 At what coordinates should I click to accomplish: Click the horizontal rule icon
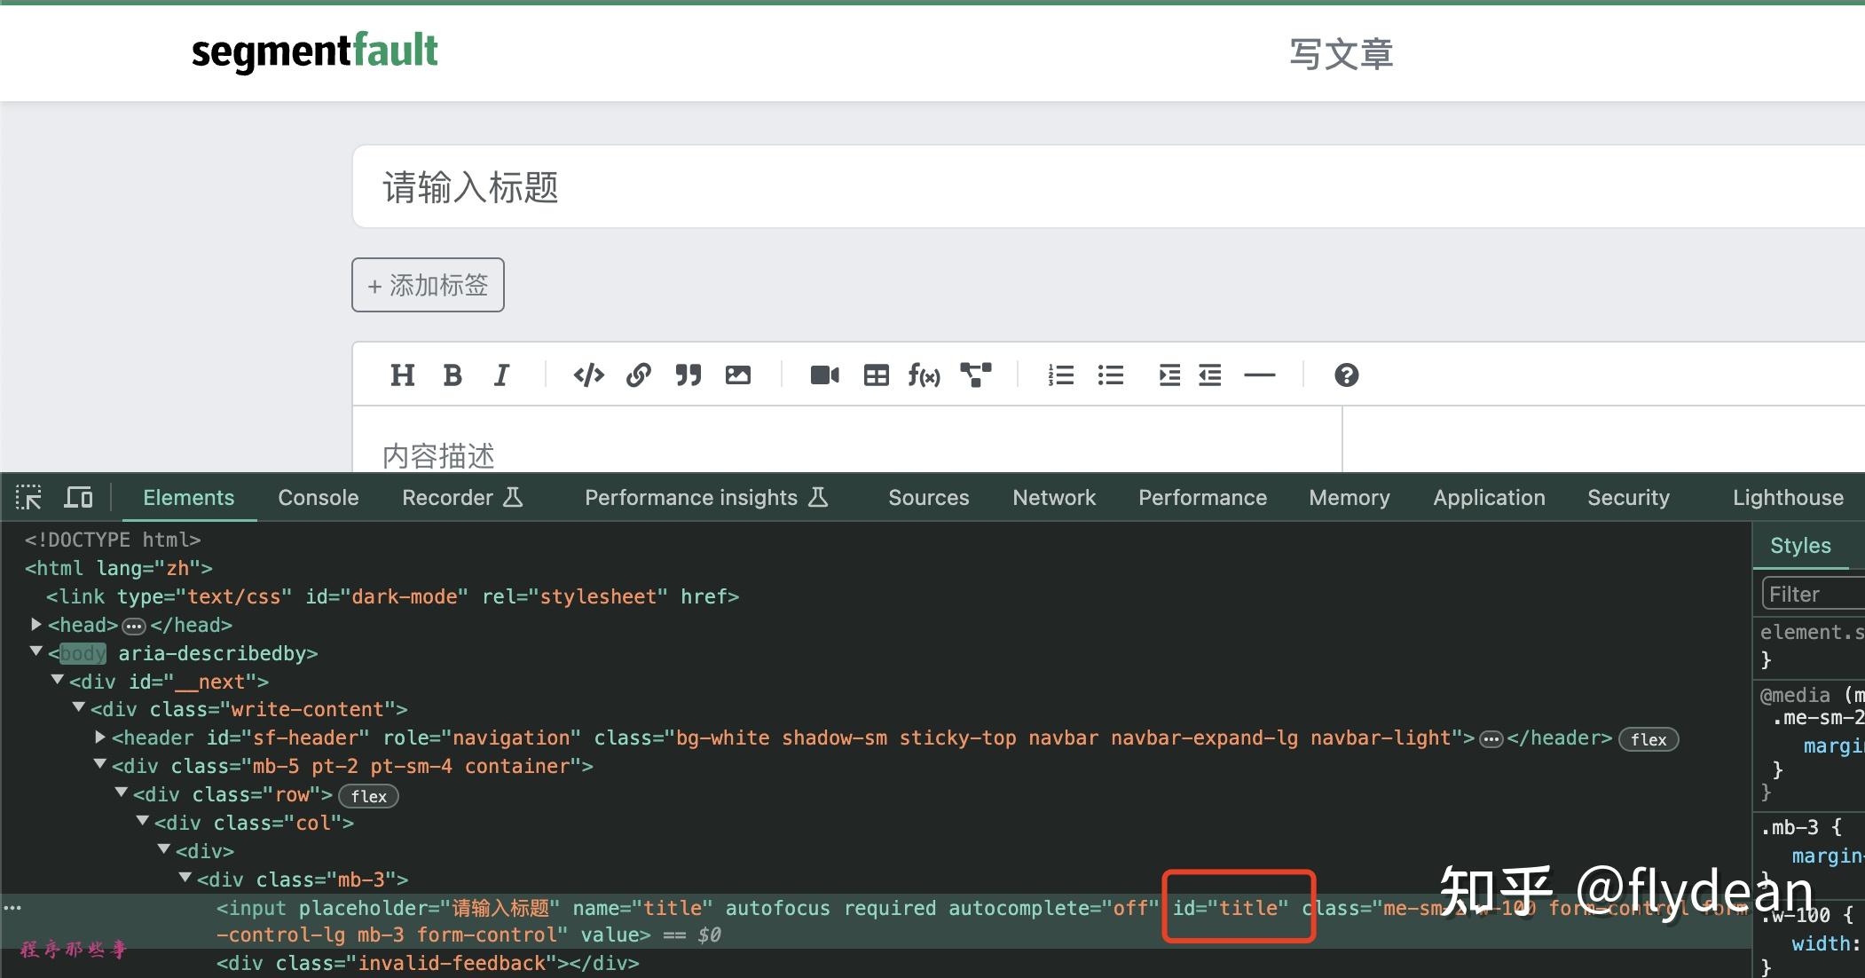click(x=1258, y=375)
